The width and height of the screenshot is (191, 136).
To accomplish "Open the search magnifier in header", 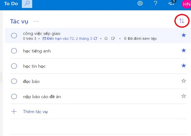I will (x=27, y=4).
